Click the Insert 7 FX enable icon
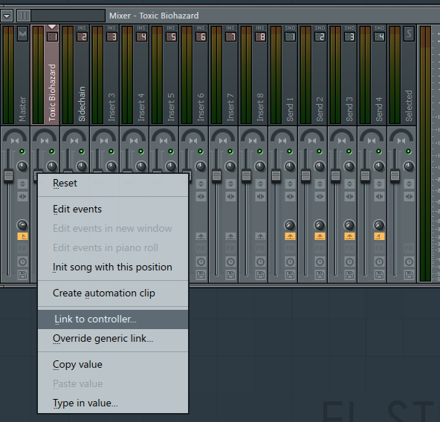 230,248
